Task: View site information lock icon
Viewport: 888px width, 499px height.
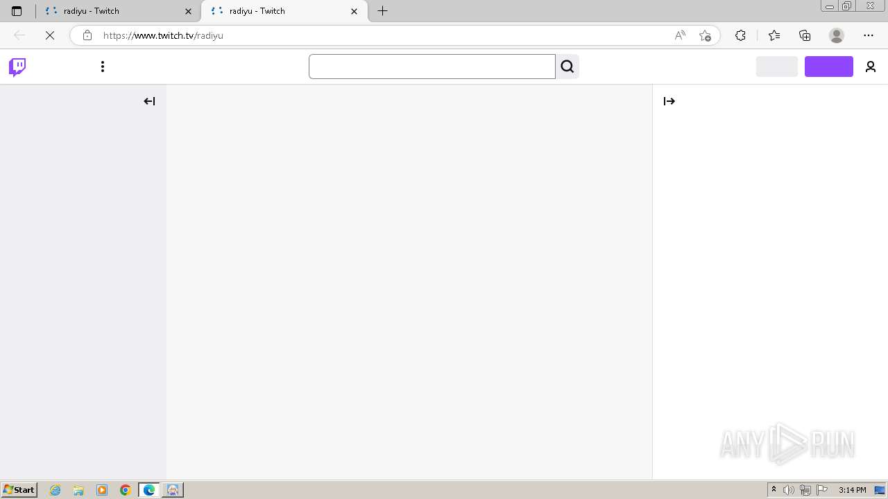Action: (x=87, y=35)
